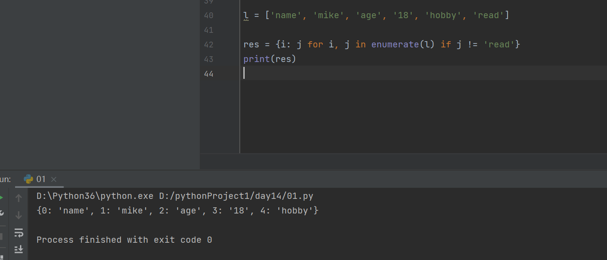This screenshot has width=607, height=260.
Task: Close the 01 run tab
Action: (x=54, y=179)
